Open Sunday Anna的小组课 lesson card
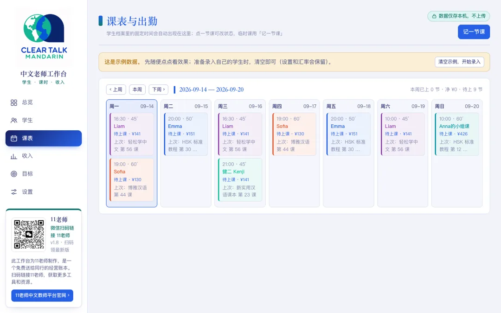501x313 pixels. tap(456, 134)
